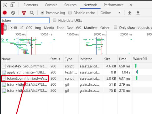Stop recording with the red record button
Image resolution: width=152 pixels, height=114 pixels.
5,13
